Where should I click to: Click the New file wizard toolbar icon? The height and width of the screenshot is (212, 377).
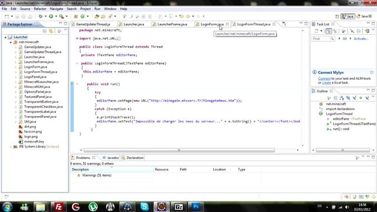point(6,16)
